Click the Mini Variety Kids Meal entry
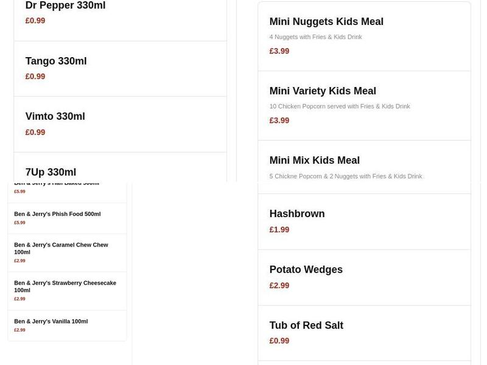 tap(323, 91)
